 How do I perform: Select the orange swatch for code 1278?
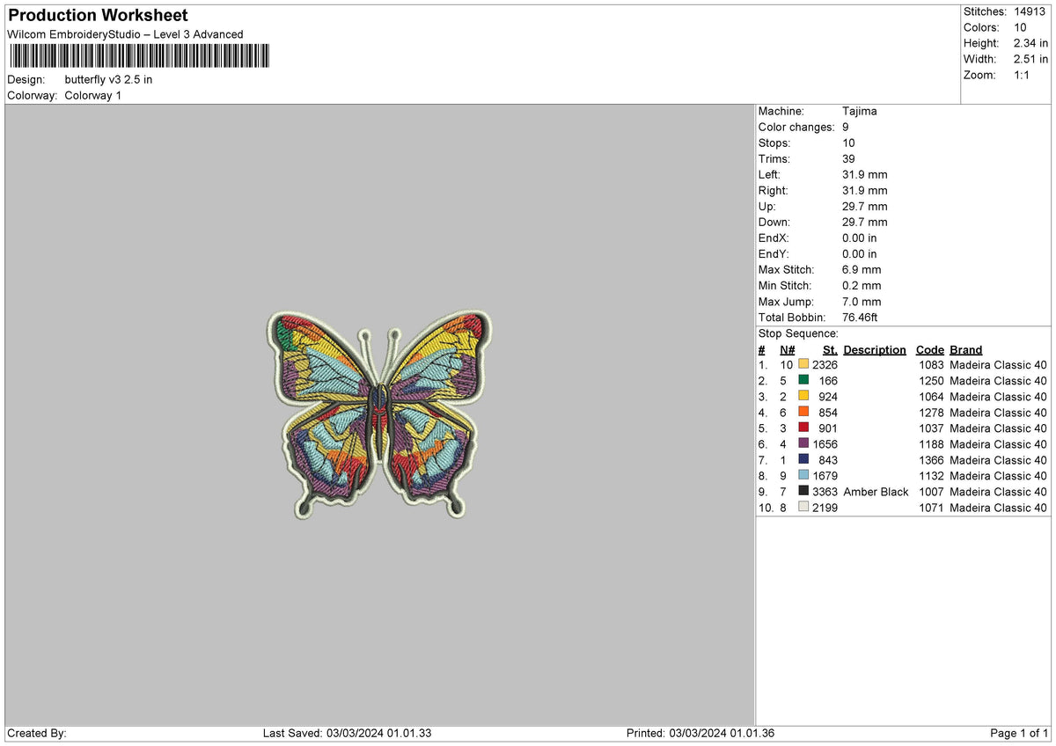(803, 412)
